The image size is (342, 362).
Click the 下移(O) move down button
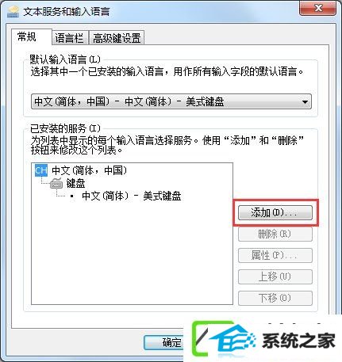click(x=275, y=298)
